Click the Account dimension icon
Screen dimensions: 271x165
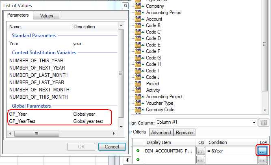[x=138, y=19]
